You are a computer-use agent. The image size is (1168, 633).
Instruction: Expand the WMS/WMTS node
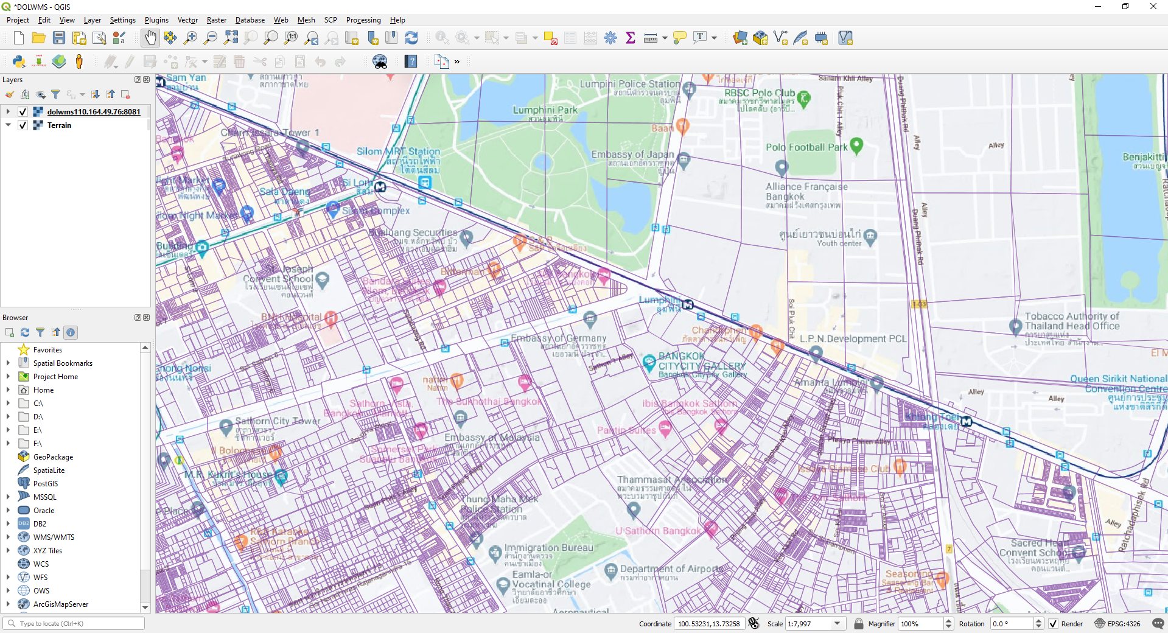[x=8, y=537]
